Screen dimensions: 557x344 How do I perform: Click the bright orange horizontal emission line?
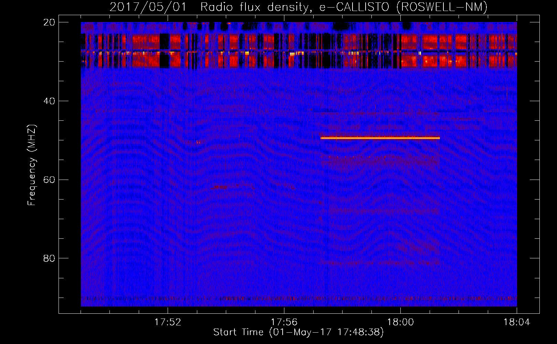380,138
